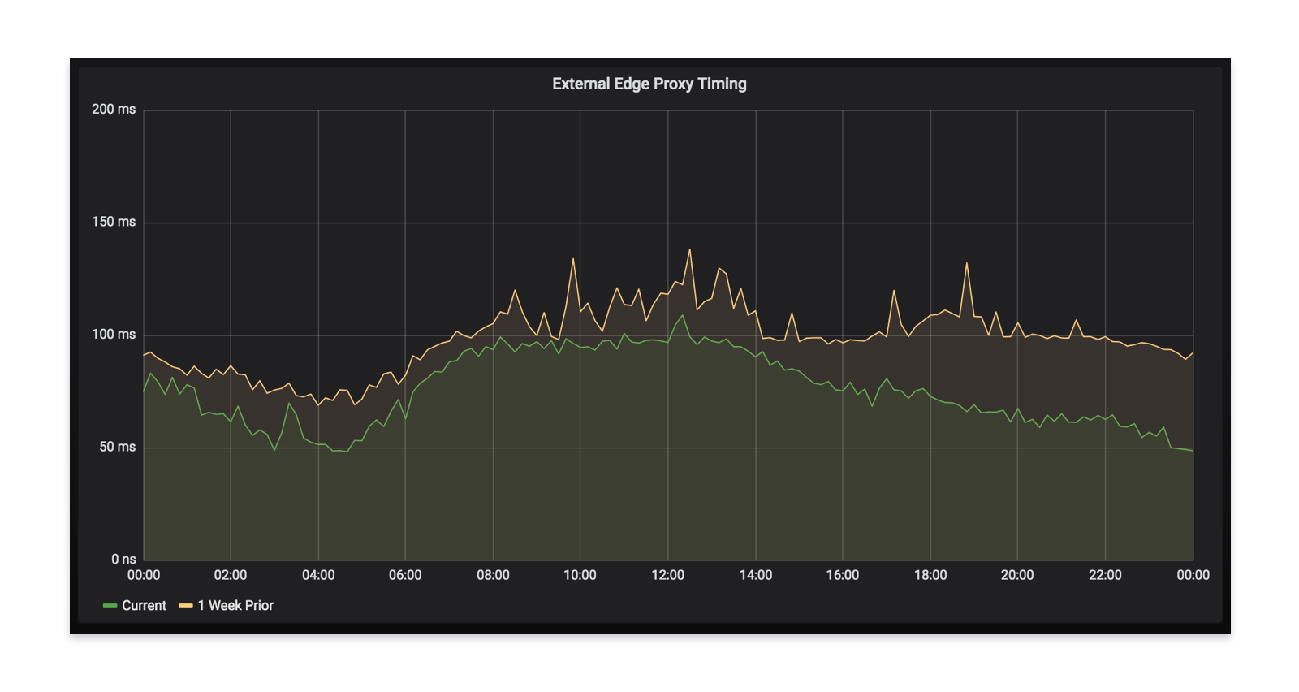
Task: Click the yellow spike just before 10:00
Action: click(x=573, y=260)
